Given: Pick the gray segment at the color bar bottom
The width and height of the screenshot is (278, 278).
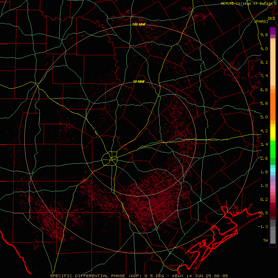Looking at the screenshot, I should coord(273,236).
